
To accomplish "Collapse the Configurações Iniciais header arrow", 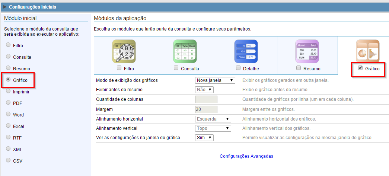I will (x=5, y=7).
